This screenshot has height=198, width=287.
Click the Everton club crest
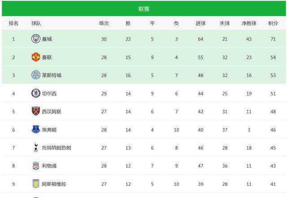[x=36, y=129]
